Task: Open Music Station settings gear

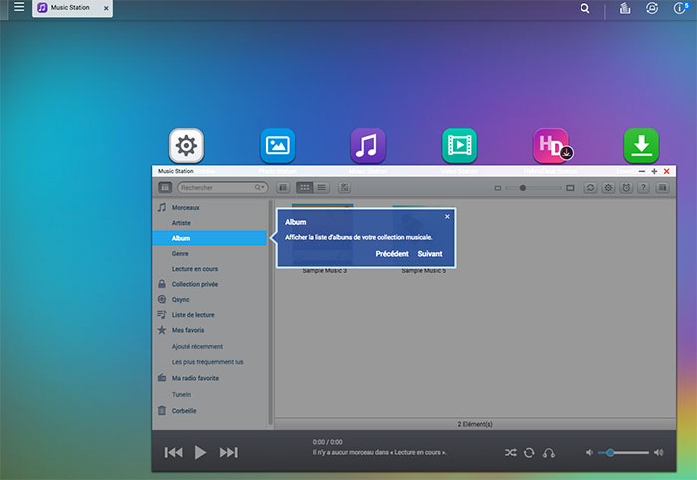Action: (608, 188)
